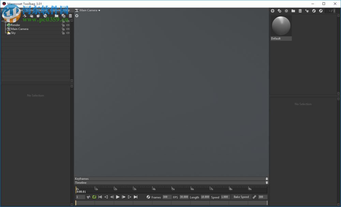Image resolution: width=341 pixels, height=207 pixels.
Task: Hide the Sky object
Action: 67,33
